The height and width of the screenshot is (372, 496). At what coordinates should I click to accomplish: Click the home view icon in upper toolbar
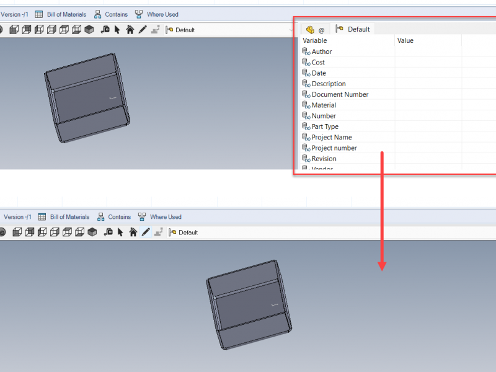pyautogui.click(x=130, y=30)
